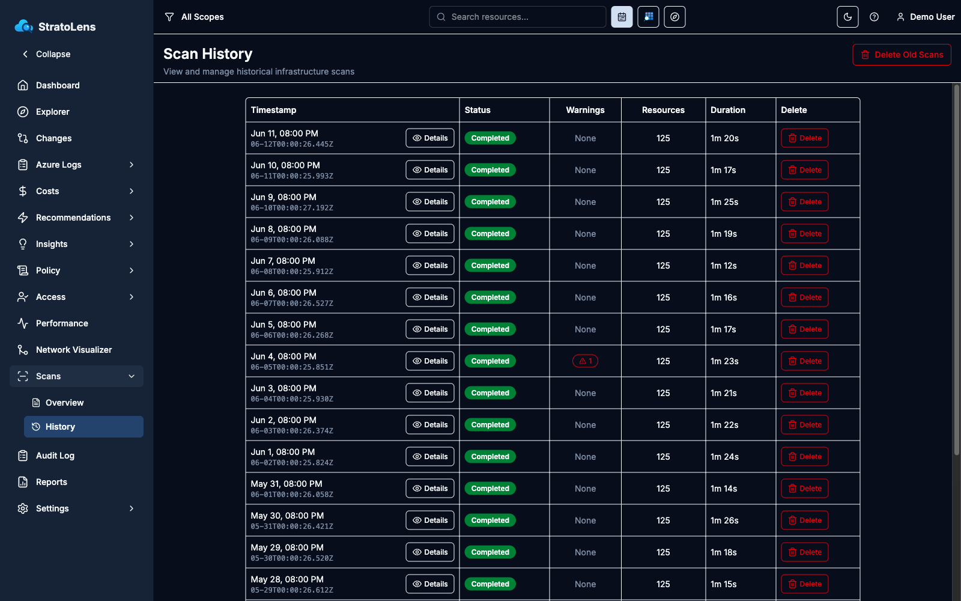Expand the Policy submenu chevron

pyautogui.click(x=132, y=270)
